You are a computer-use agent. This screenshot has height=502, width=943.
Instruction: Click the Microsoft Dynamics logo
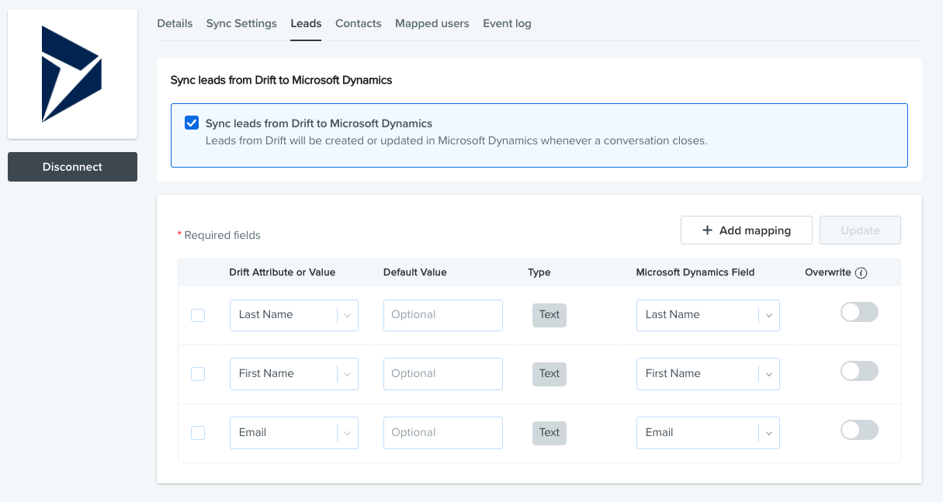pyautogui.click(x=72, y=74)
